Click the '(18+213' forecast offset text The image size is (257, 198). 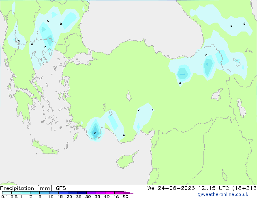pos(244,188)
